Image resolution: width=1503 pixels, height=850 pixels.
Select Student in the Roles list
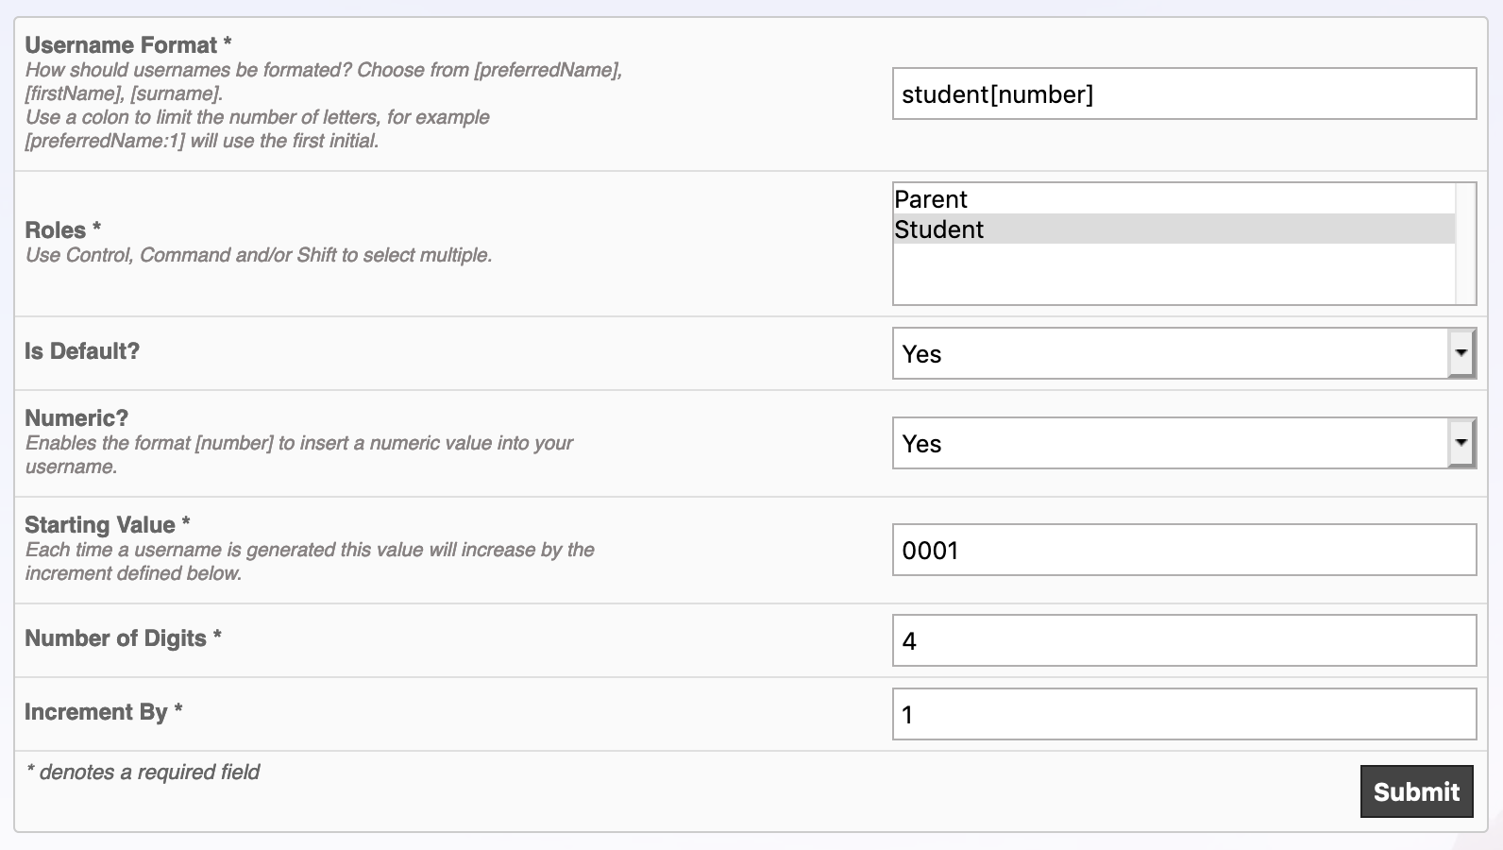click(x=939, y=229)
